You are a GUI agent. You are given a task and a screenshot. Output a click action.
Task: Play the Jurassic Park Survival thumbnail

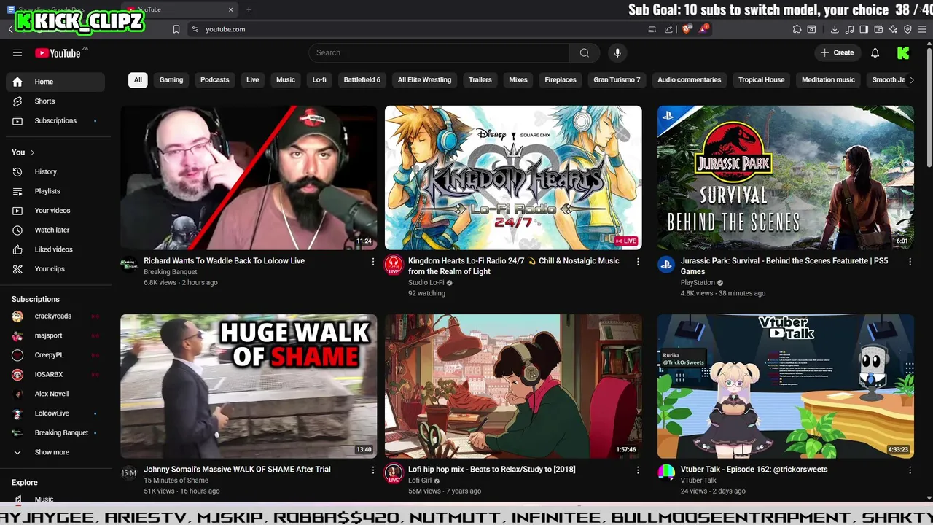(x=786, y=178)
